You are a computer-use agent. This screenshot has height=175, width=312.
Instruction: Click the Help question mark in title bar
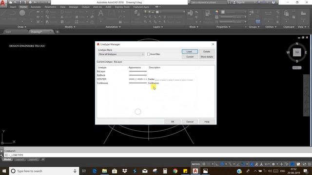click(x=273, y=2)
